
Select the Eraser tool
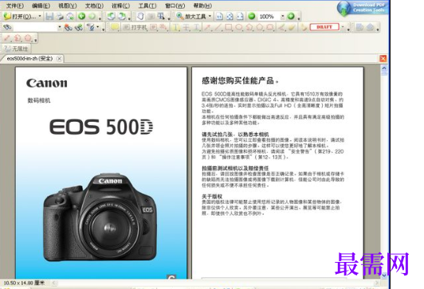[292, 27]
